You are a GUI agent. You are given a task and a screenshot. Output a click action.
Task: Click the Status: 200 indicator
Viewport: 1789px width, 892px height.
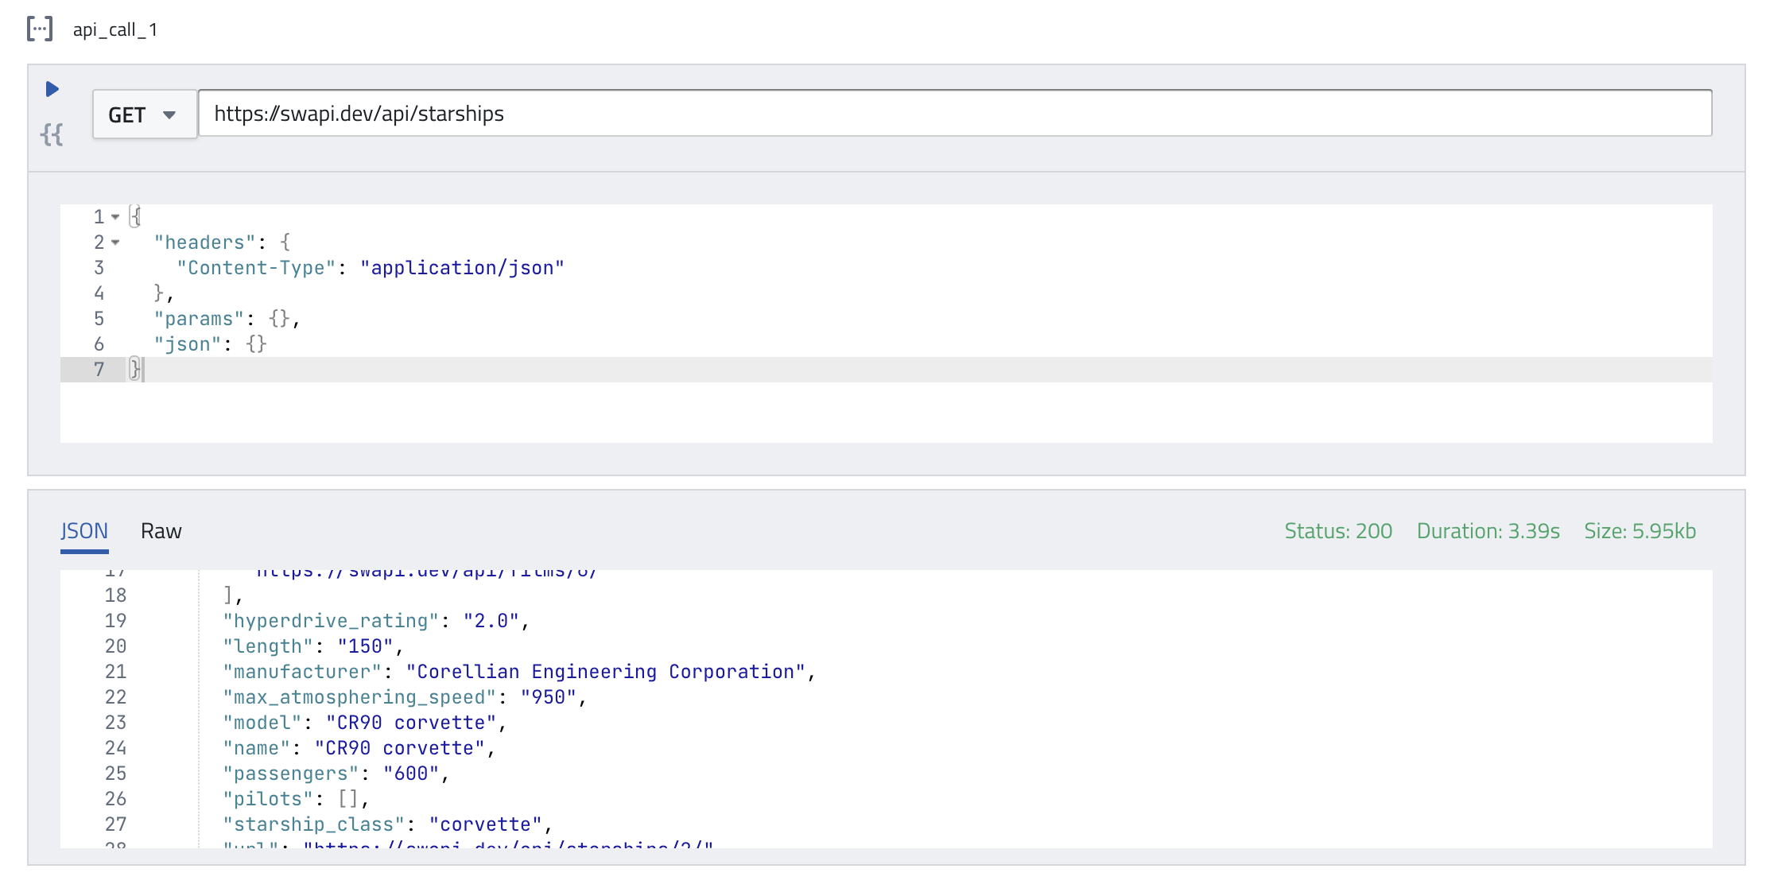[1338, 531]
